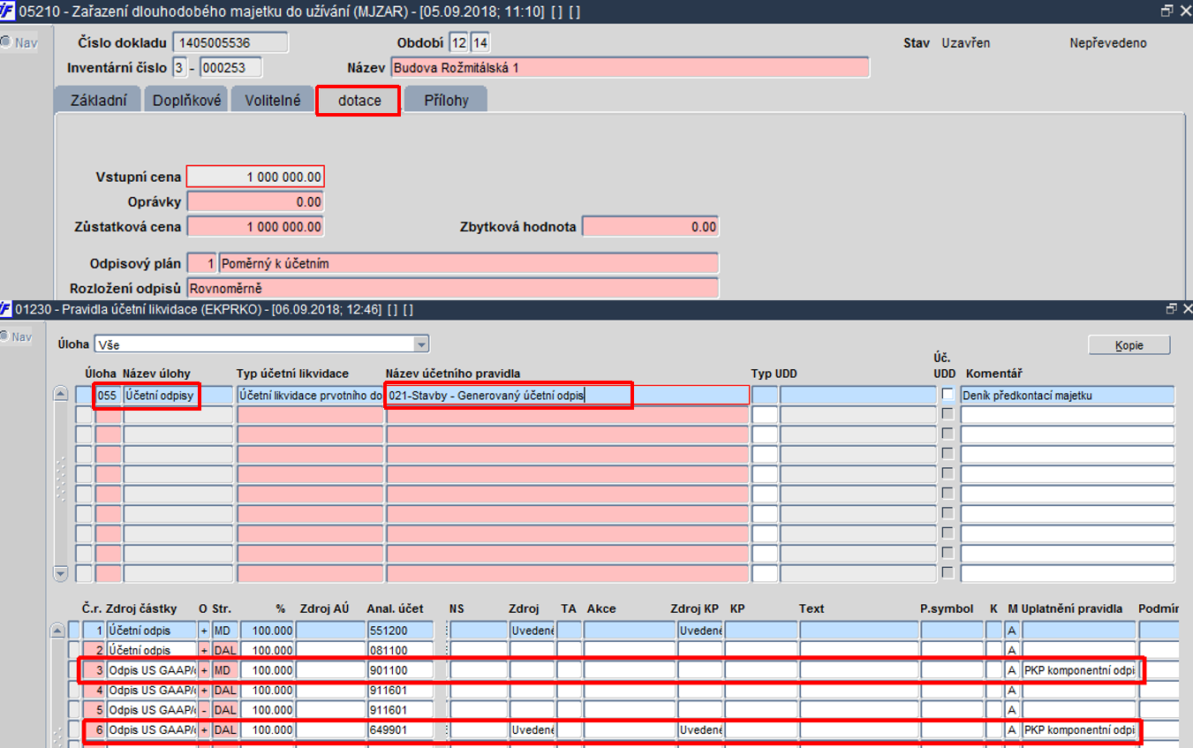
Task: Click the Číslo dokladu field 1405005536
Action: tap(230, 42)
